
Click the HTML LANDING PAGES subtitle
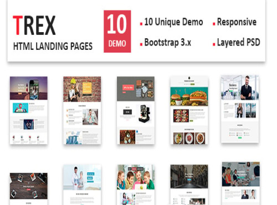53,46
